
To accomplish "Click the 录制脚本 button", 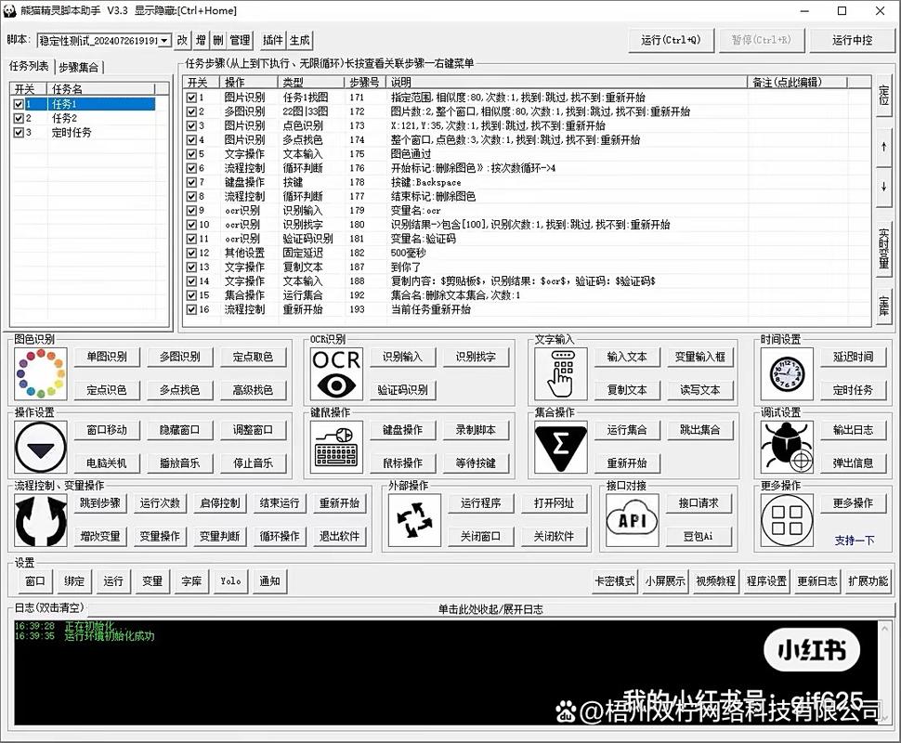I will point(476,430).
